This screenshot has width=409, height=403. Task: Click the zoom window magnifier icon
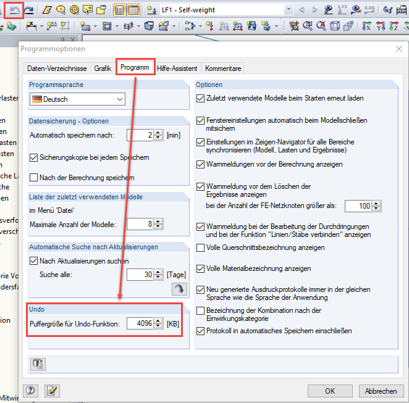coord(308,26)
